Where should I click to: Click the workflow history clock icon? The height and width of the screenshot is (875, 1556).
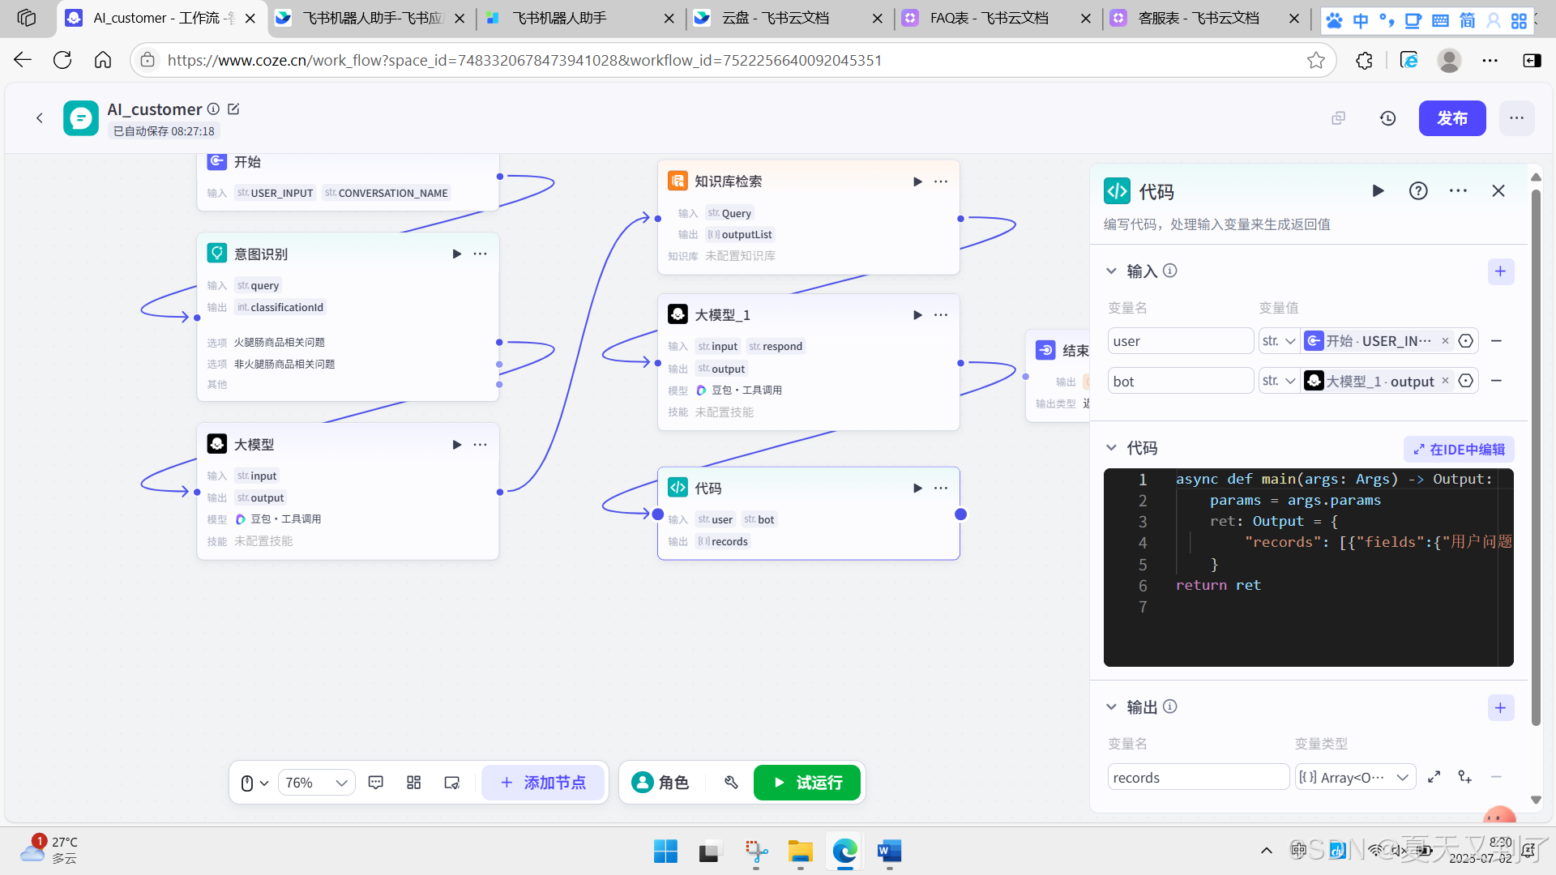point(1388,118)
